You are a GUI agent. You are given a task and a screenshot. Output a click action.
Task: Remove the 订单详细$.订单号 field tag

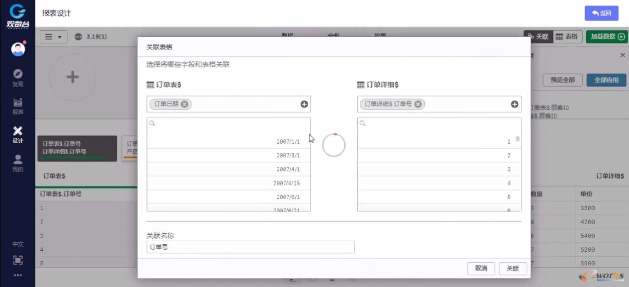click(418, 104)
